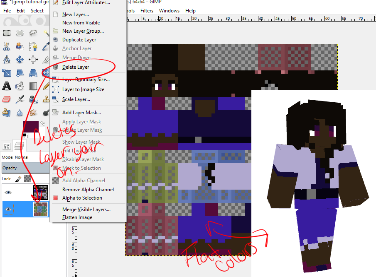Click Delete Layer in the menu
The image size is (376, 277).
tap(88, 67)
